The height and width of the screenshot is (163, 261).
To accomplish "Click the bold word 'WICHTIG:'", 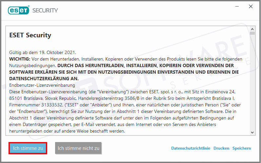I will point(20,59).
